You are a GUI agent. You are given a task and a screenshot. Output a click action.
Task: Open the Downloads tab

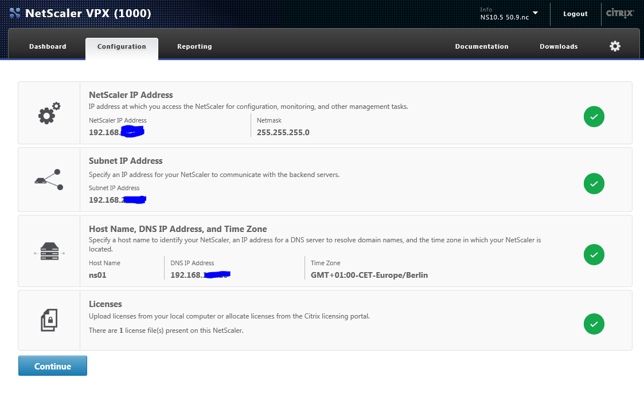tap(559, 46)
